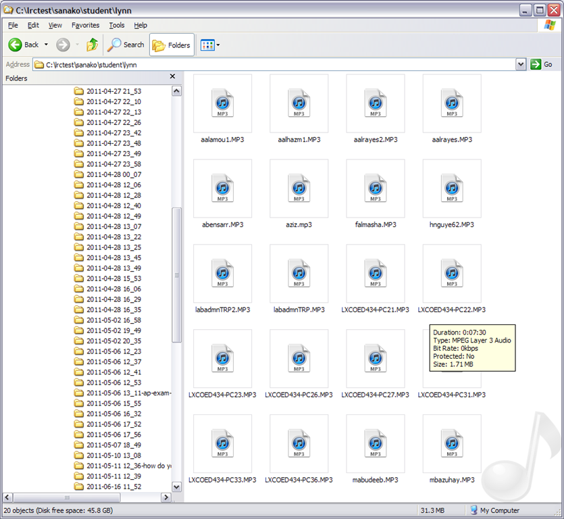Click the Back navigation arrow icon
Viewport: 564px width, 519px height.
pos(16,45)
